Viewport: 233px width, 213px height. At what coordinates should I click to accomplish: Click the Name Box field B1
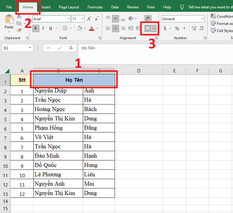pos(15,48)
